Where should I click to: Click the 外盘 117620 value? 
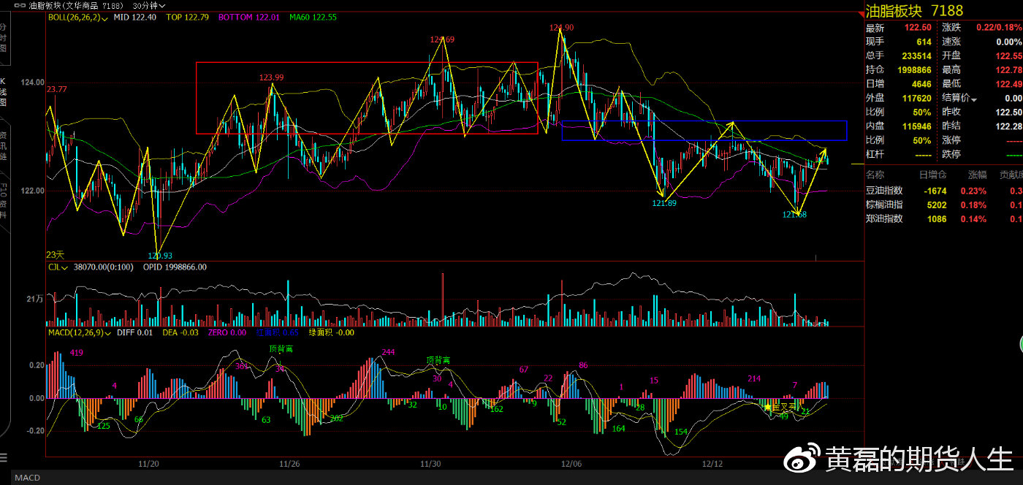[916, 98]
